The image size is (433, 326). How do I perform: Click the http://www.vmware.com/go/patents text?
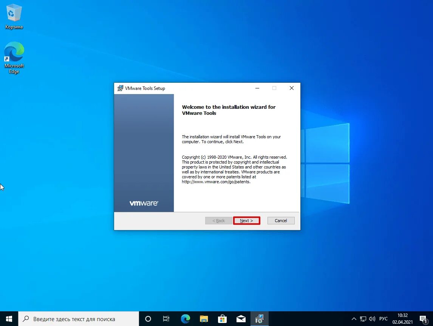[x=216, y=182]
